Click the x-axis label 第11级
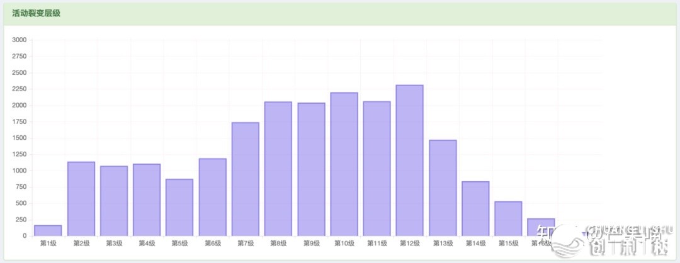 click(x=377, y=243)
